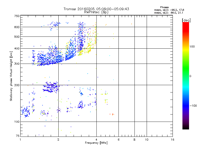Click the y-axis '100' tick label

(x=17, y=122)
